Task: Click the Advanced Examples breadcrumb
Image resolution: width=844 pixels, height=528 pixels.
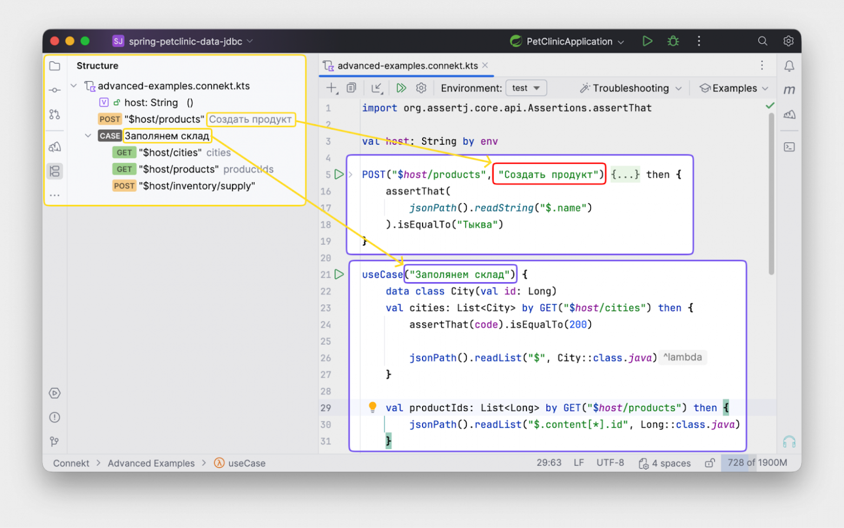Action: [x=151, y=463]
